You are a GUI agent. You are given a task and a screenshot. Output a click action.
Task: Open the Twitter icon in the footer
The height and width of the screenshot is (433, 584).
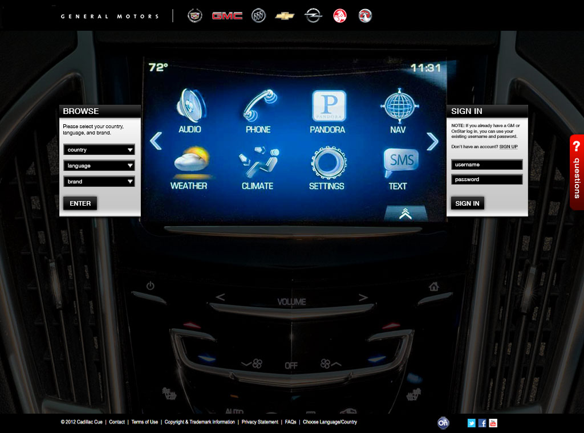[471, 423]
